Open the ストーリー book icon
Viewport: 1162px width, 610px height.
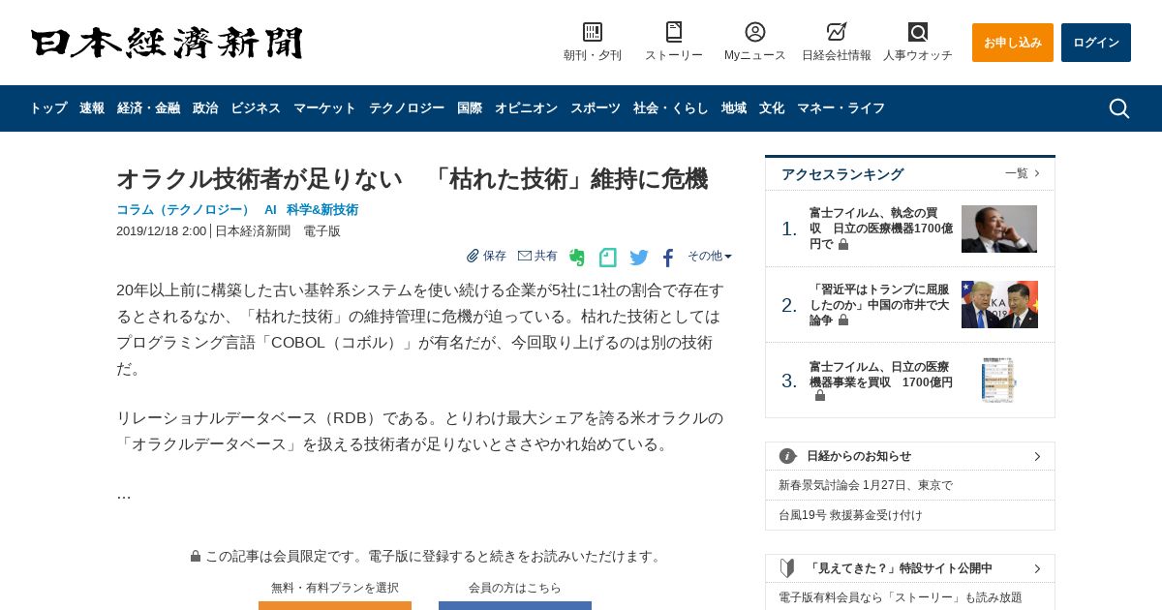pos(674,32)
